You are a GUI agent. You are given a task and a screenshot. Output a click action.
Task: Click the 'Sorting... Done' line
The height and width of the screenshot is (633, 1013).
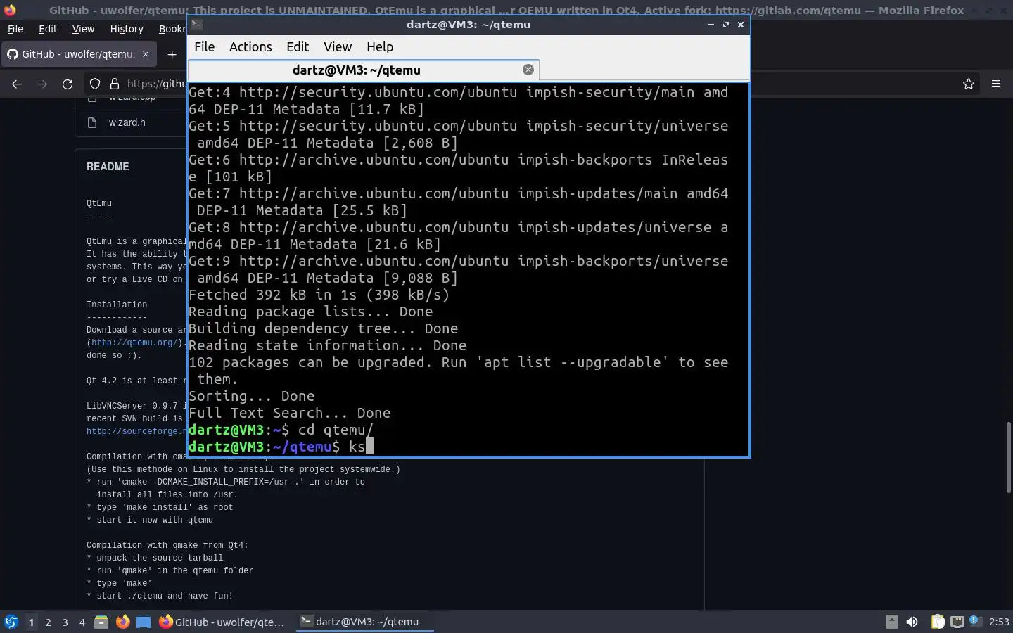coord(252,396)
